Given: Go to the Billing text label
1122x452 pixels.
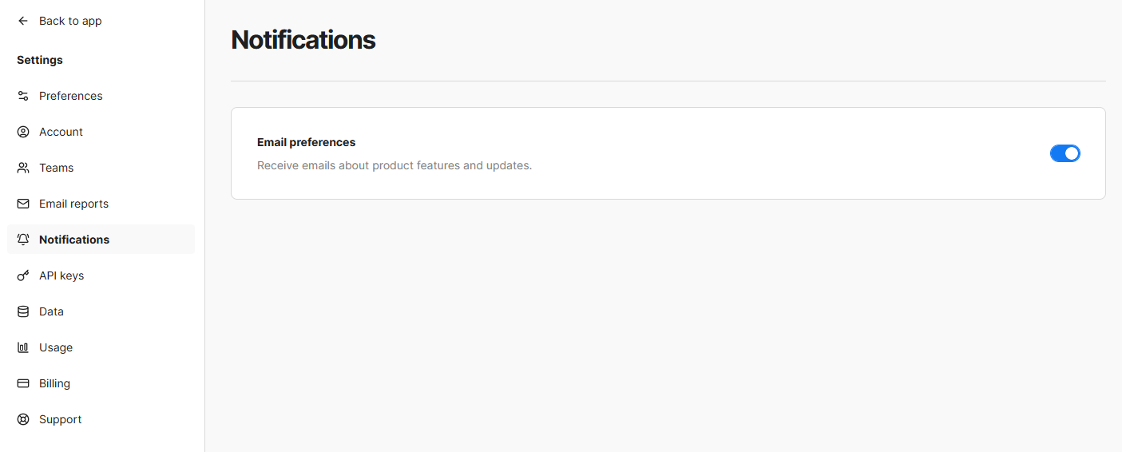Looking at the screenshot, I should click(54, 383).
